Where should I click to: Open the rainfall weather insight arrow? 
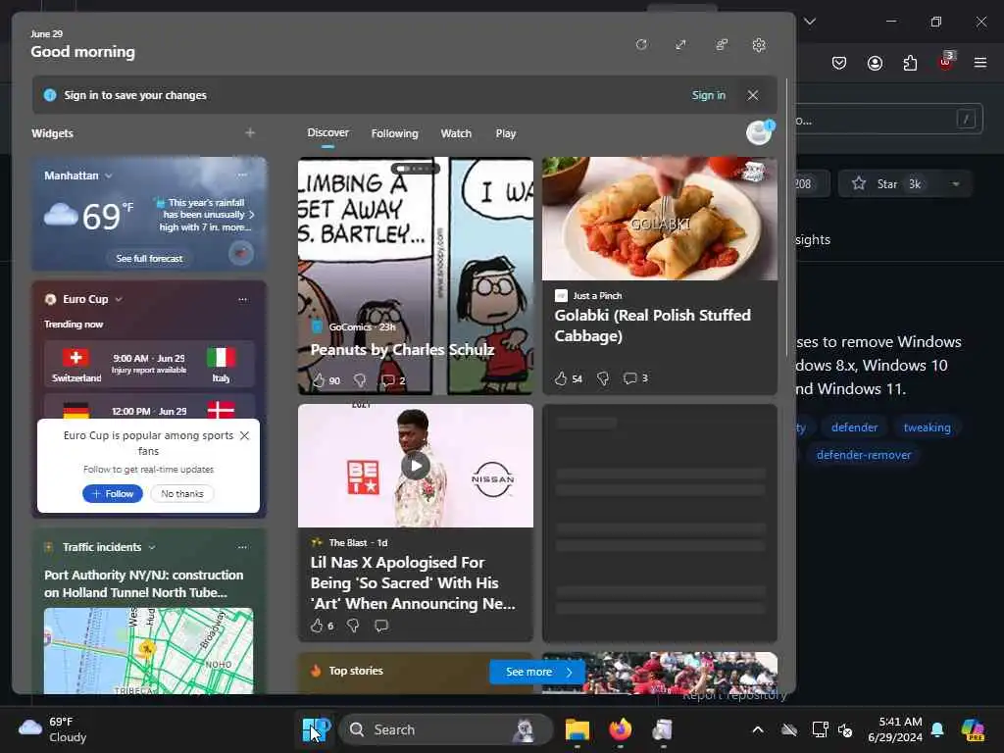[252, 215]
